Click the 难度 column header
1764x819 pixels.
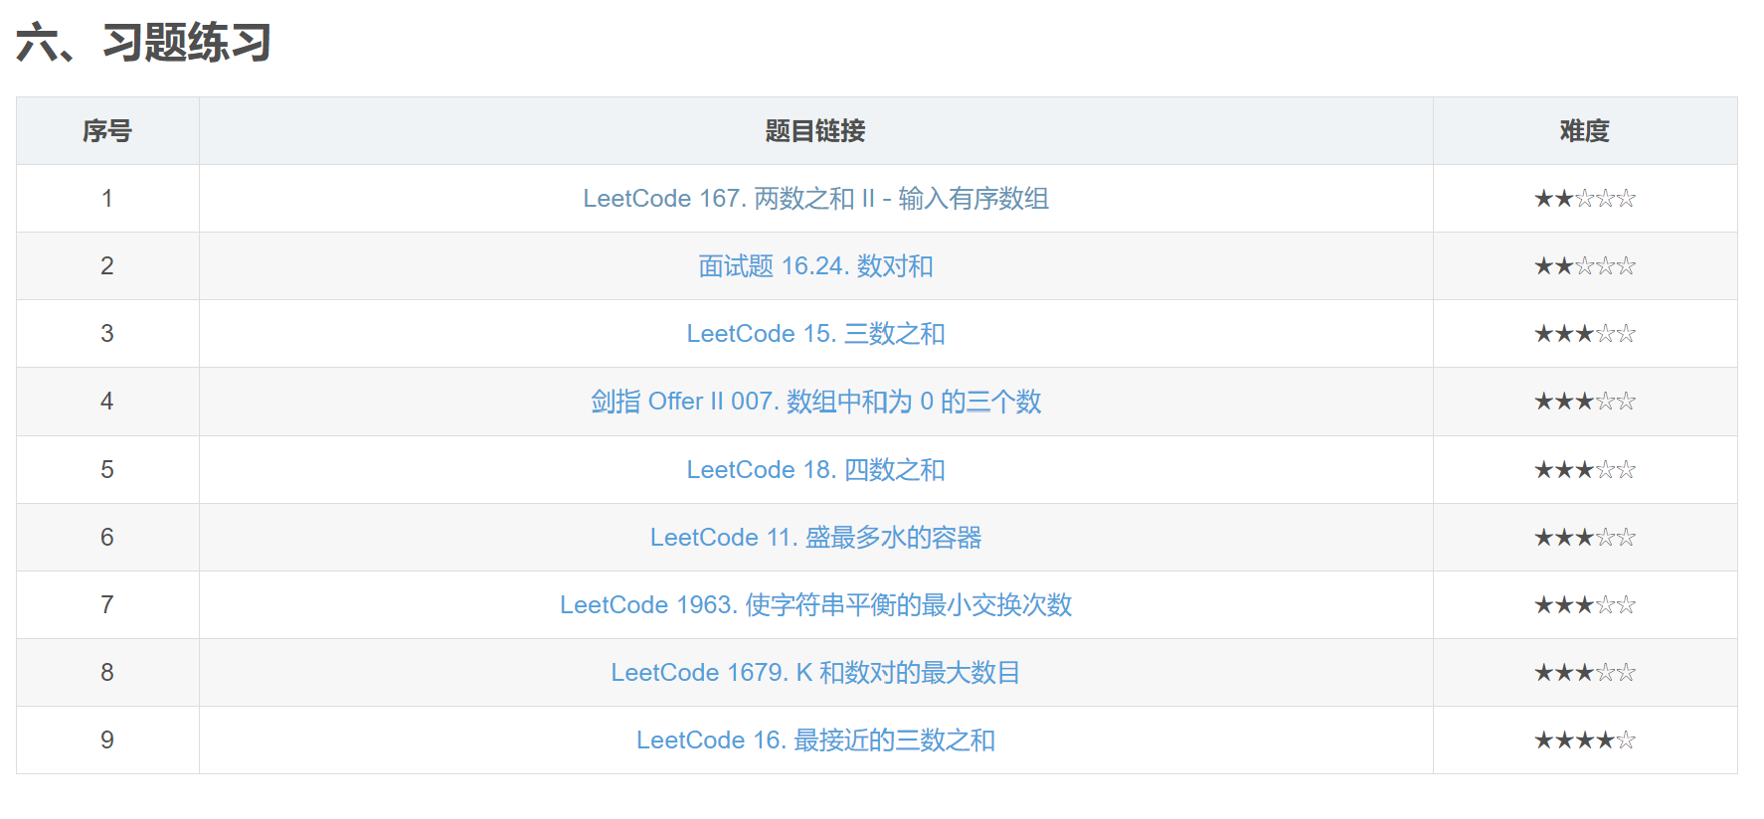coord(1585,131)
